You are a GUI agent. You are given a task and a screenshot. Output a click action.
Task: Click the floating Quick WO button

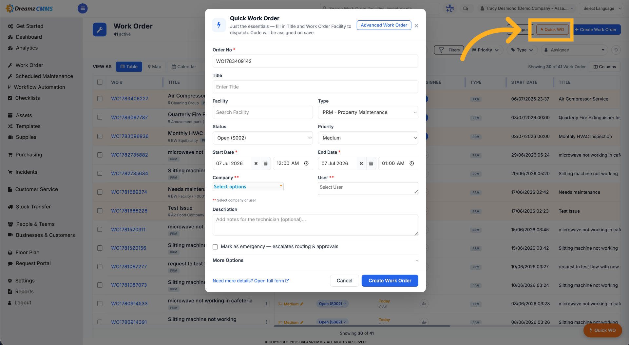602,330
